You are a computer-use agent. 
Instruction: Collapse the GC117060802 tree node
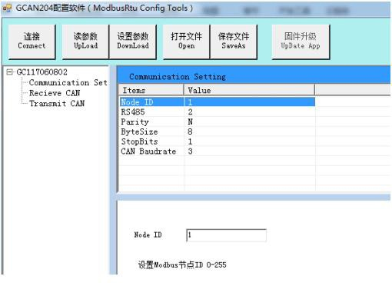click(x=9, y=72)
